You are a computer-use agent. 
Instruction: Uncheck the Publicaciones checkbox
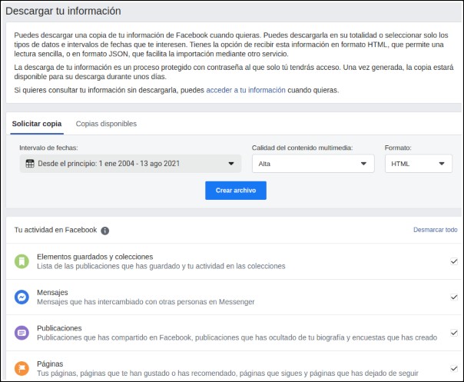tap(454, 333)
